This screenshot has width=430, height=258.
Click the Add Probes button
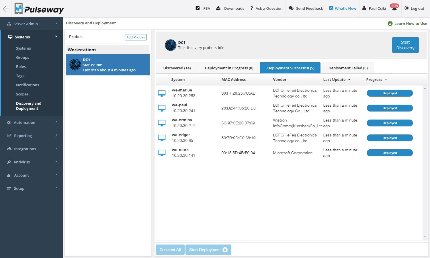pos(136,37)
